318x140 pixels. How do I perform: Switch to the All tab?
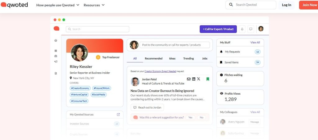tap(135, 58)
